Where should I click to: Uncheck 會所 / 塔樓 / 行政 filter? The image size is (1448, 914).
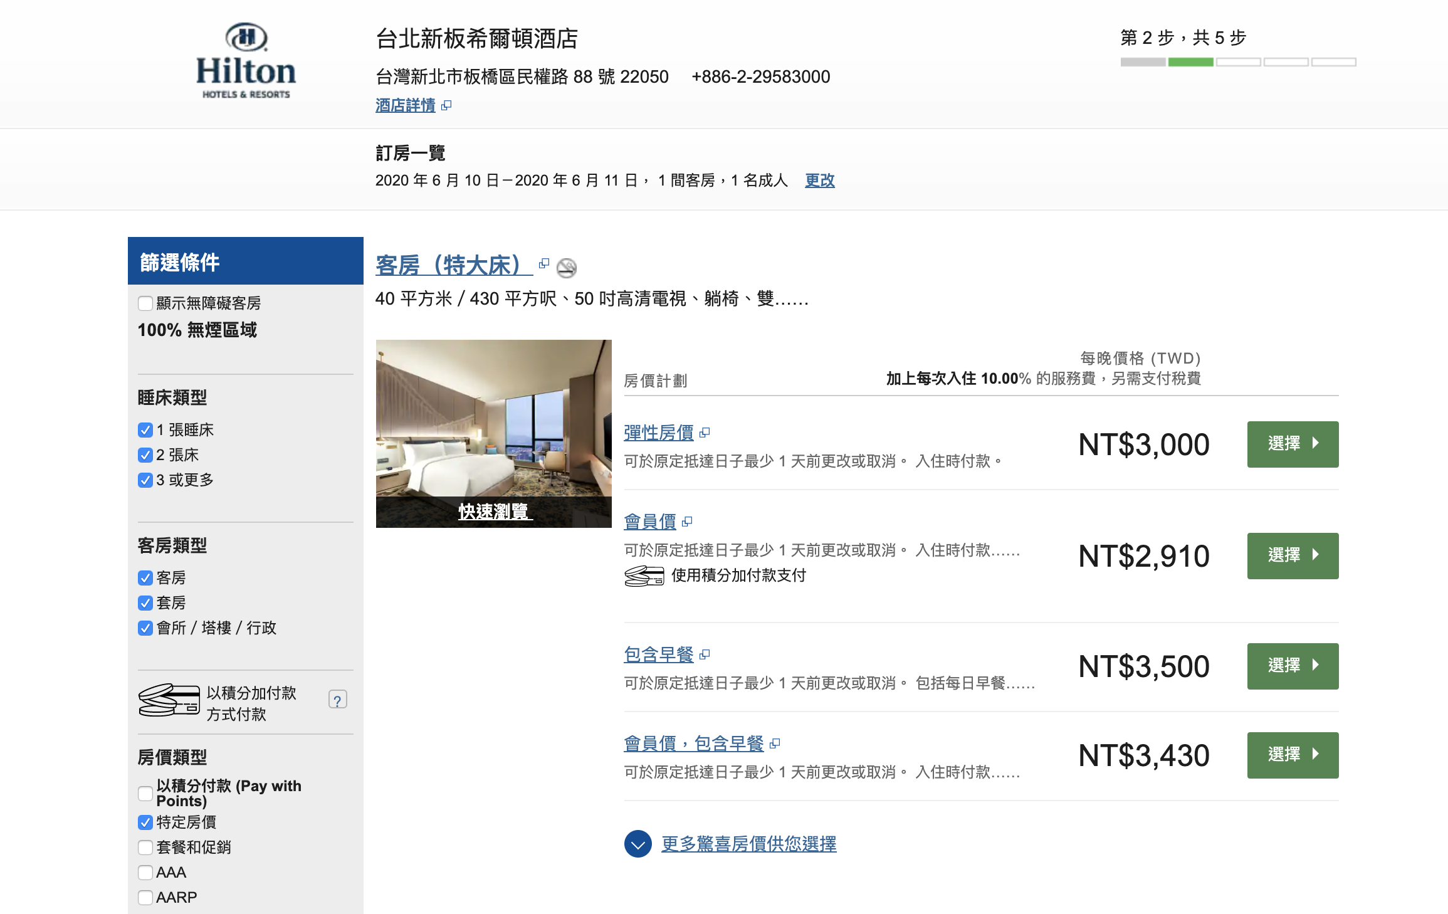[145, 628]
